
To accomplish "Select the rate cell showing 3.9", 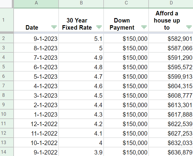I will coord(81,152).
